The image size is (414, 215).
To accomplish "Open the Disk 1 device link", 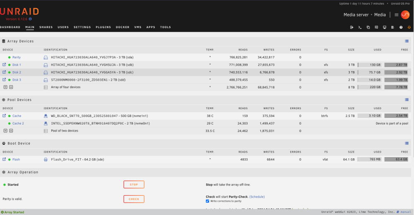I will tap(17, 65).
